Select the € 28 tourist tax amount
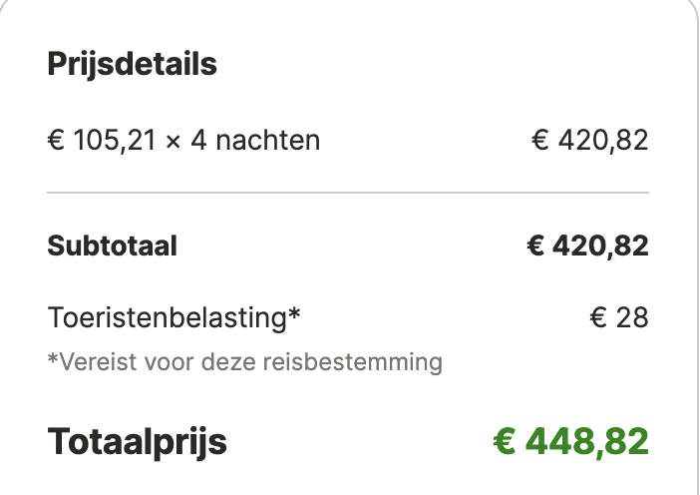The image size is (700, 495). tap(619, 318)
